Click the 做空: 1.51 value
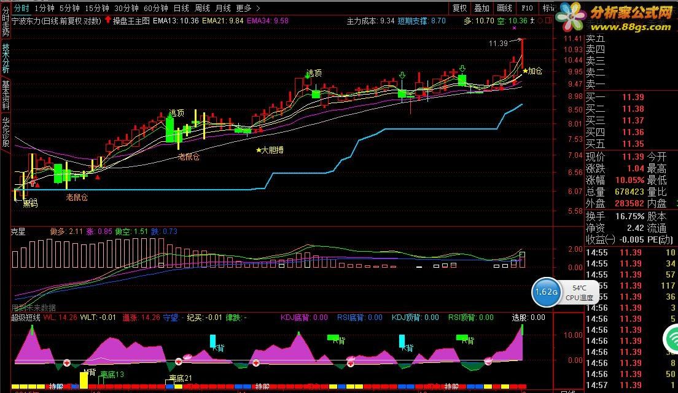This screenshot has width=678, height=393. 131,232
